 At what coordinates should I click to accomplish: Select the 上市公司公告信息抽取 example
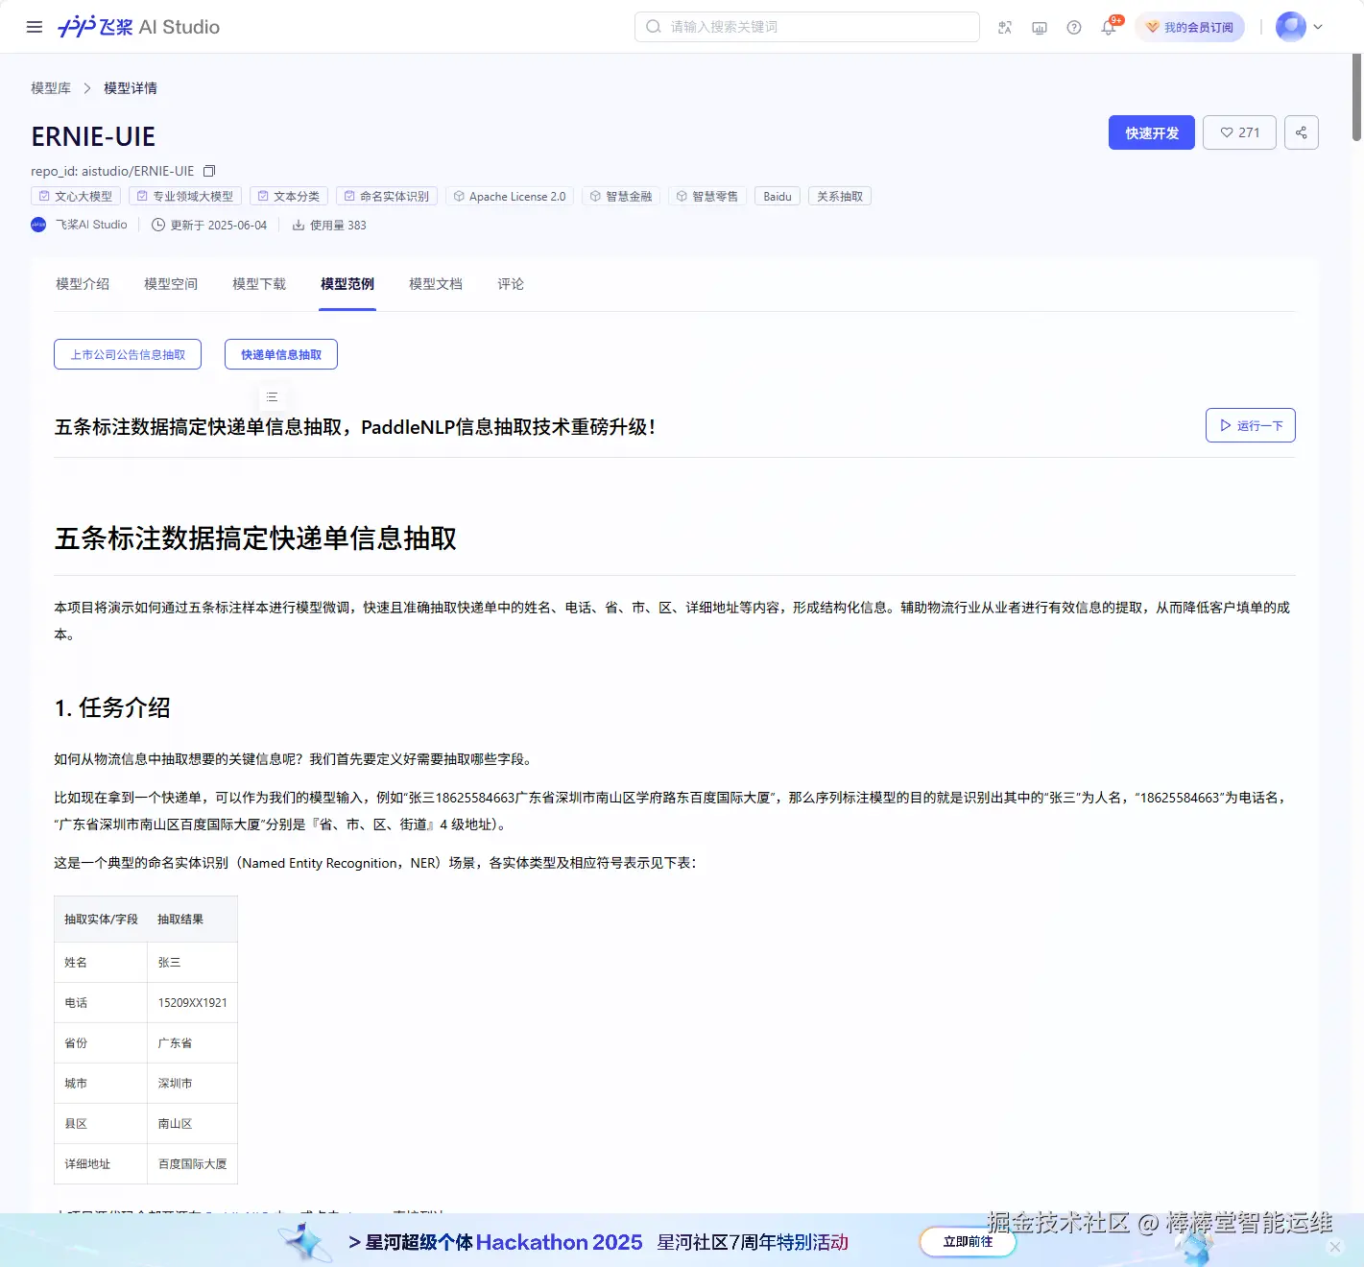128,354
